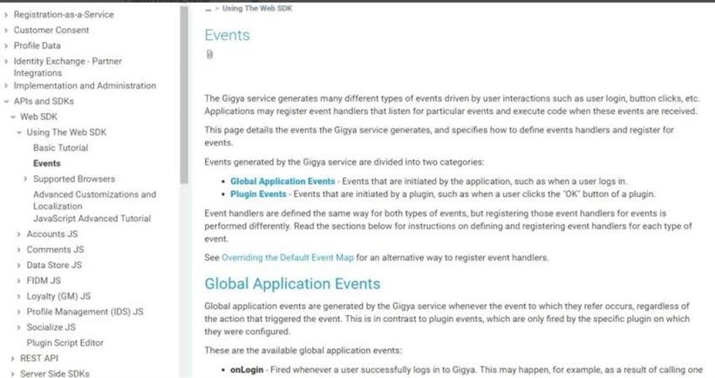Open the FIDM JS page

(x=44, y=280)
